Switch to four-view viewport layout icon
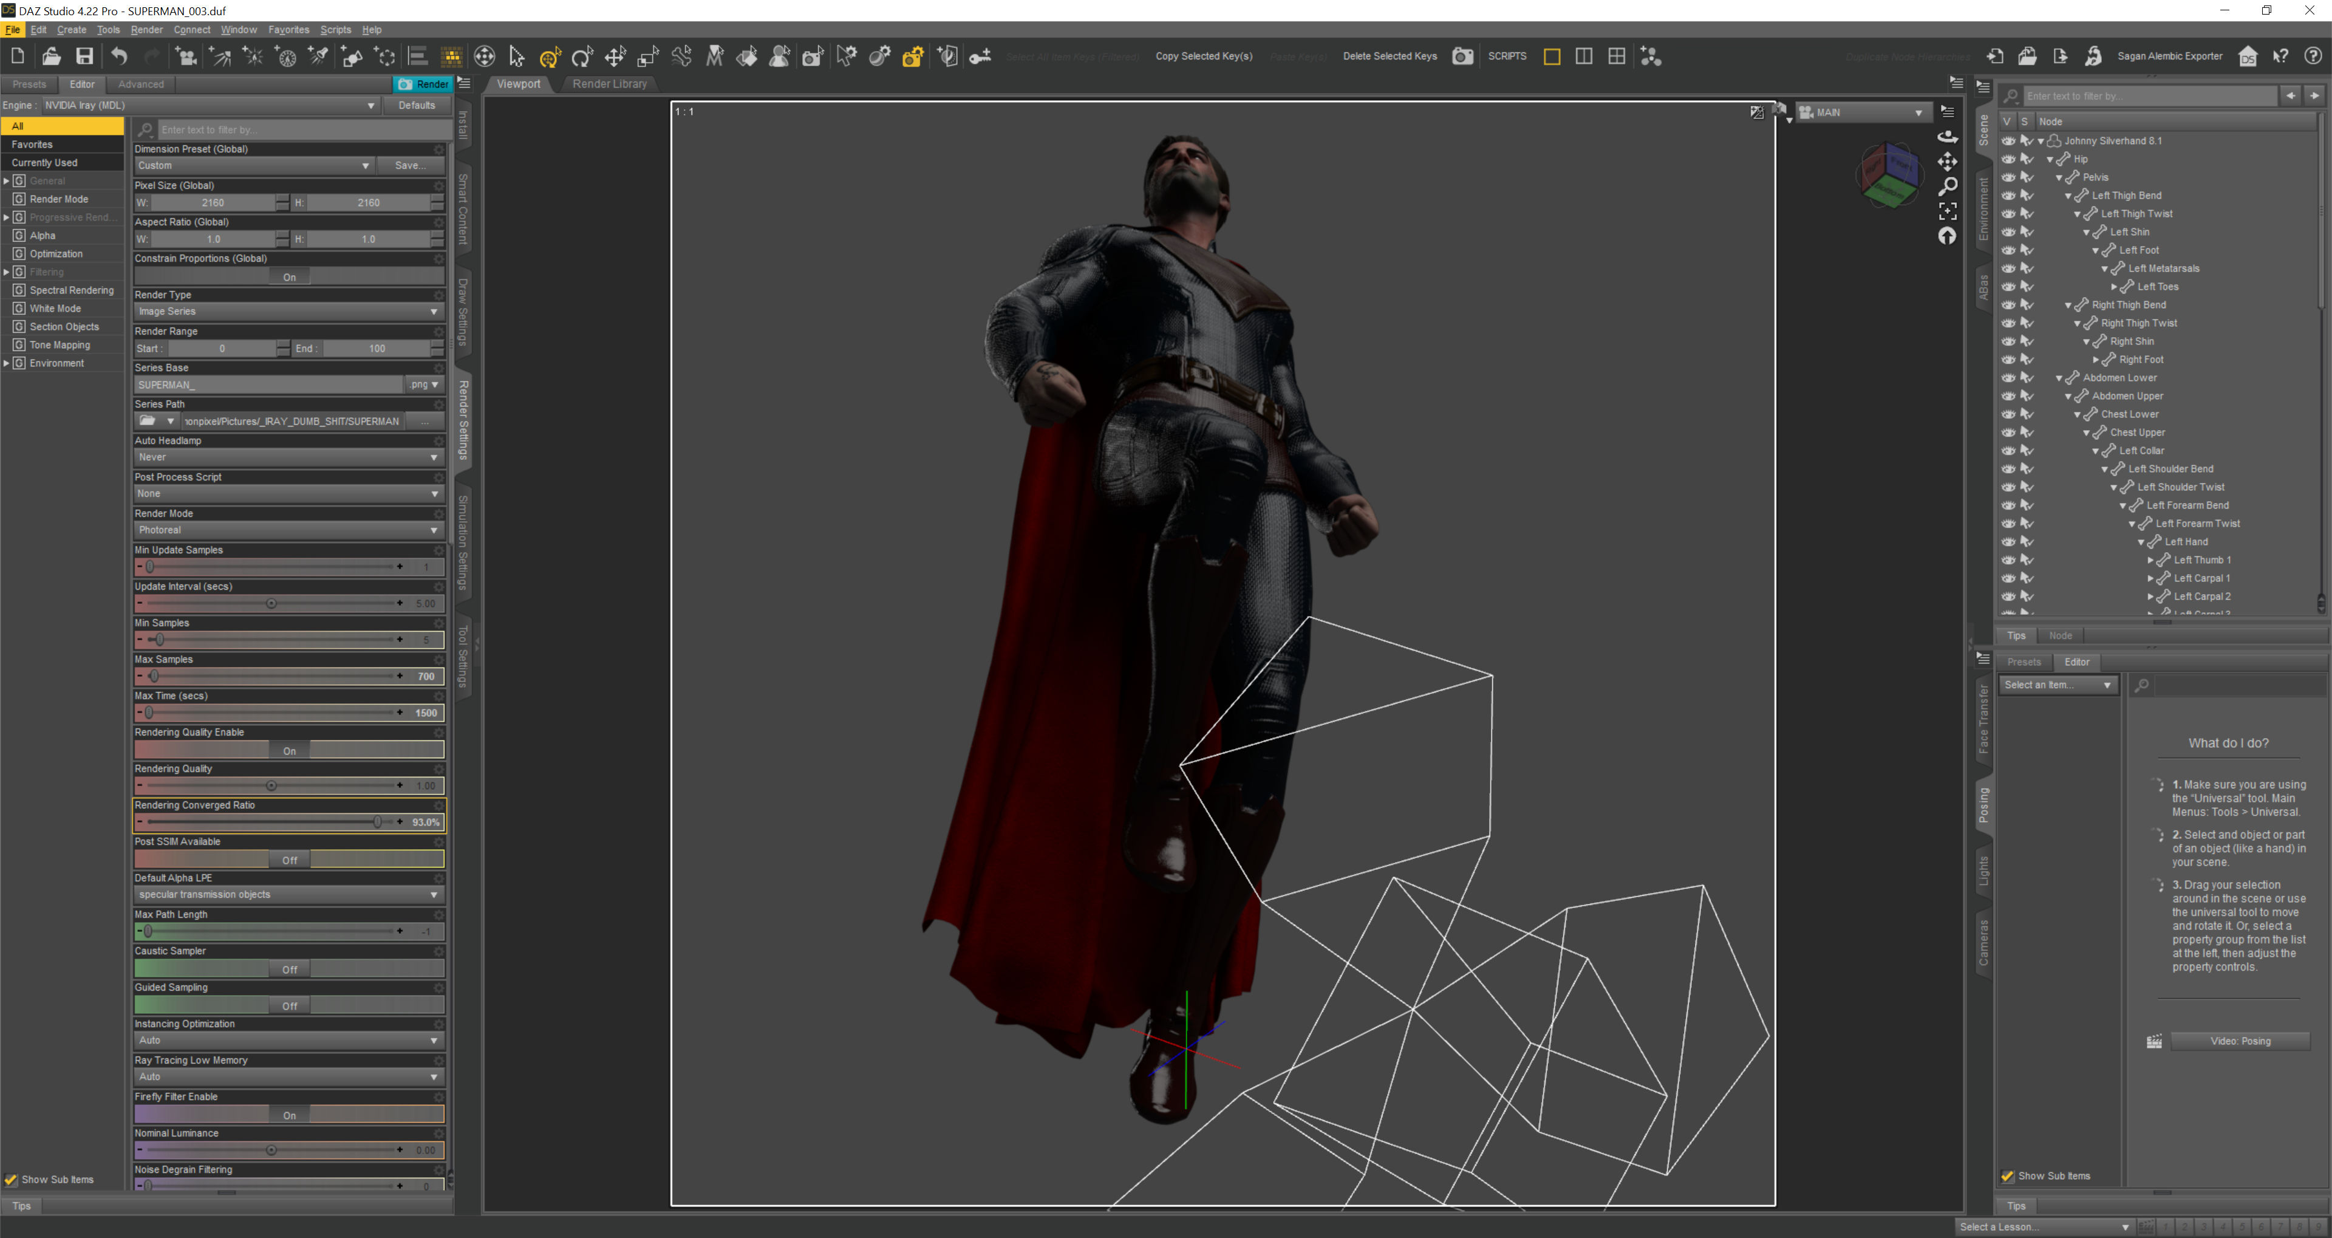2332x1238 pixels. click(1617, 56)
